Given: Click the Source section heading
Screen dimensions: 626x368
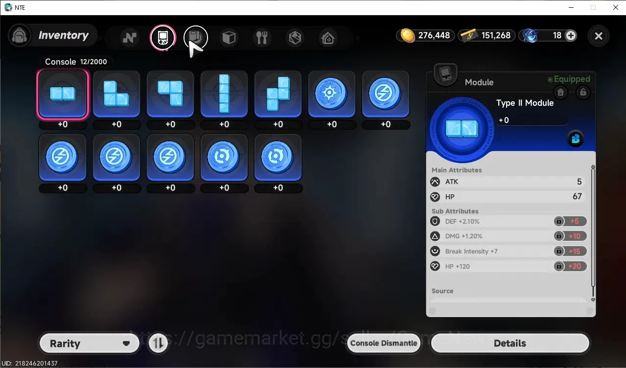Looking at the screenshot, I should [x=442, y=291].
